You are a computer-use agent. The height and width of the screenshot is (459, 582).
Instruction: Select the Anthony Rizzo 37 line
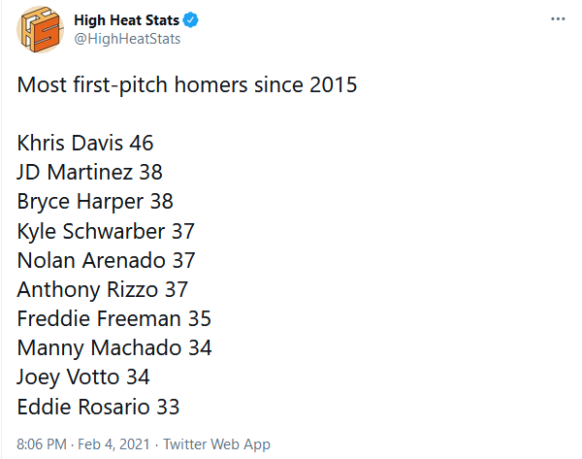point(103,289)
